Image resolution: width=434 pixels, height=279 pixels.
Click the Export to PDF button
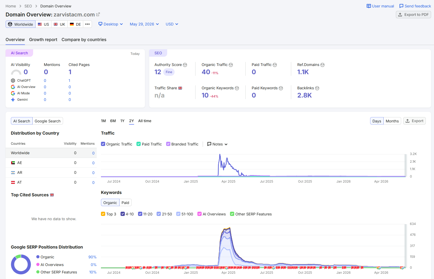tap(413, 15)
